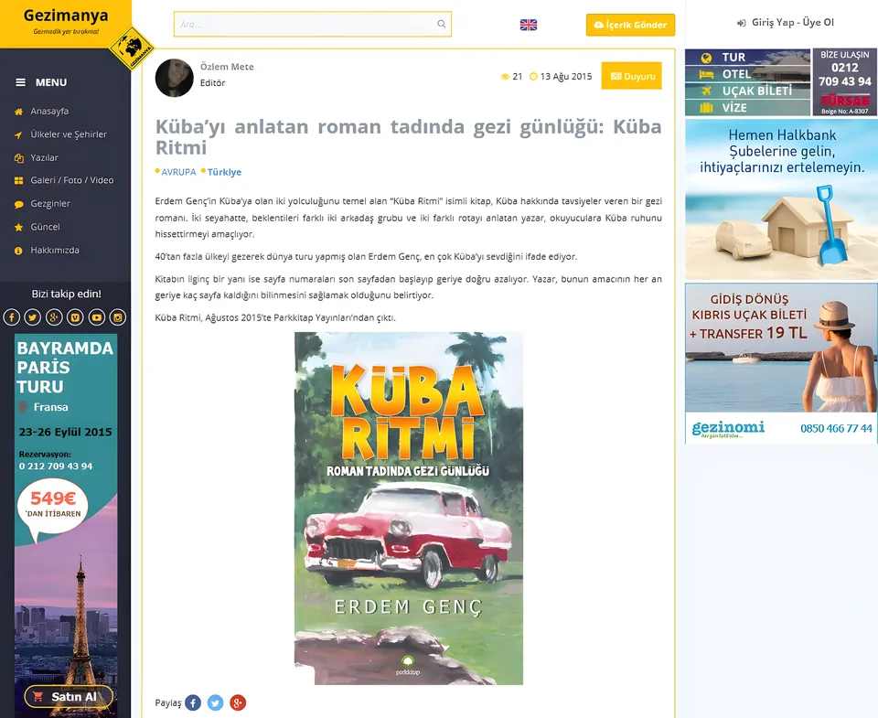Click the Duyuru button
878x718 pixels.
(x=632, y=76)
